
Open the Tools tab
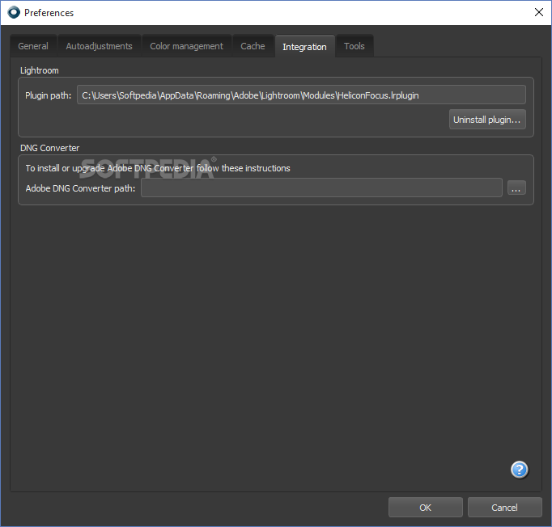click(x=355, y=46)
